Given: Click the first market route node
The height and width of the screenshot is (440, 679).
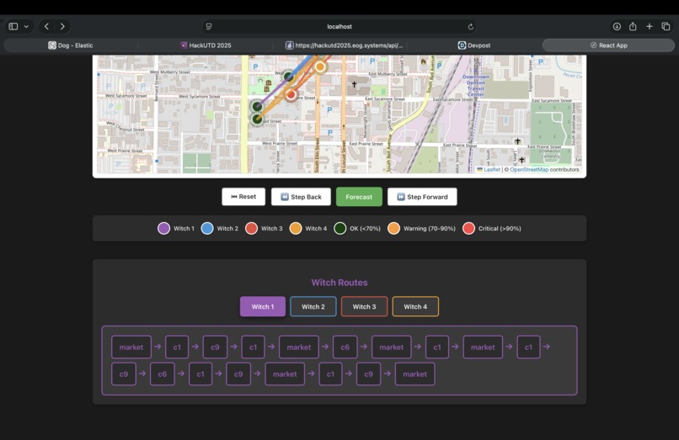Looking at the screenshot, I should pyautogui.click(x=131, y=347).
